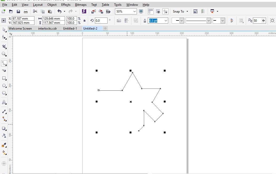Adjust freehand smoothing value 50 slider

click(x=263, y=21)
